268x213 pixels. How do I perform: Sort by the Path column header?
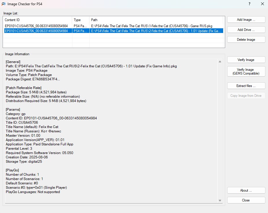(x=156, y=20)
